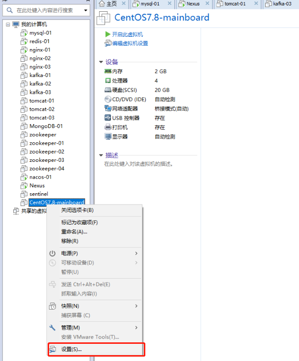Expand the 管理(M) submenu arrow
Viewport: 299px width, 361px height.
click(136, 328)
